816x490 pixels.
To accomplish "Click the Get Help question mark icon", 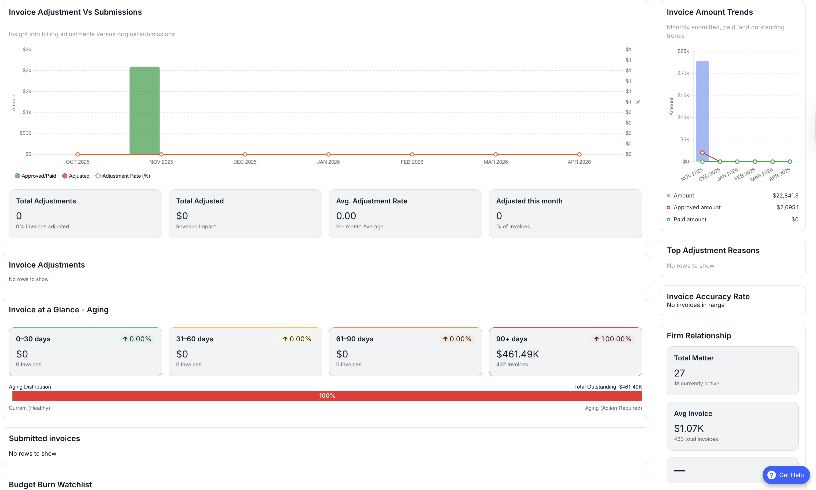I will coord(771,475).
